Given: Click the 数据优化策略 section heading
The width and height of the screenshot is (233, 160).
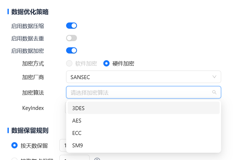Looking at the screenshot, I should [x=30, y=12].
